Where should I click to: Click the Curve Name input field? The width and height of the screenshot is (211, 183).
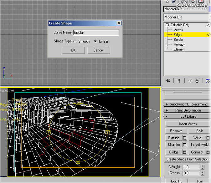click(x=96, y=33)
